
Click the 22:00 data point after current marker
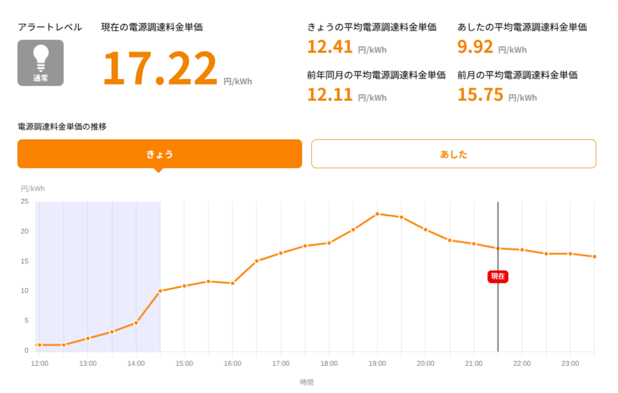522,250
